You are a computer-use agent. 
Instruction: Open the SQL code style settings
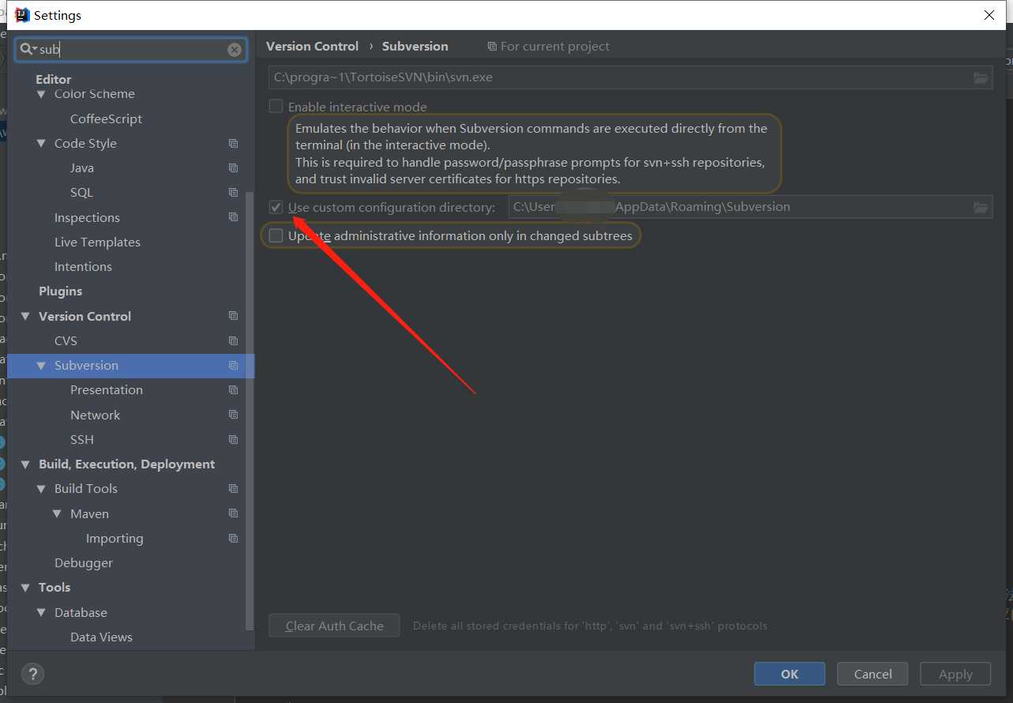[81, 193]
